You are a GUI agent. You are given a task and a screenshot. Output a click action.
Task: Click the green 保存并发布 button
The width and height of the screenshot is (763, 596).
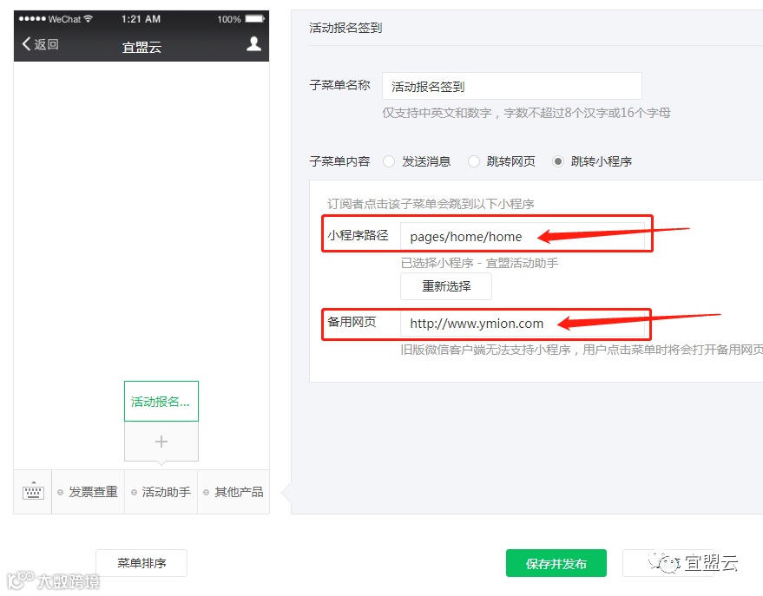point(556,563)
